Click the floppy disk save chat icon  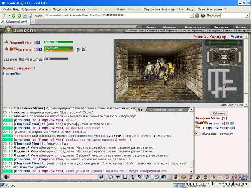pyautogui.click(x=125, y=177)
